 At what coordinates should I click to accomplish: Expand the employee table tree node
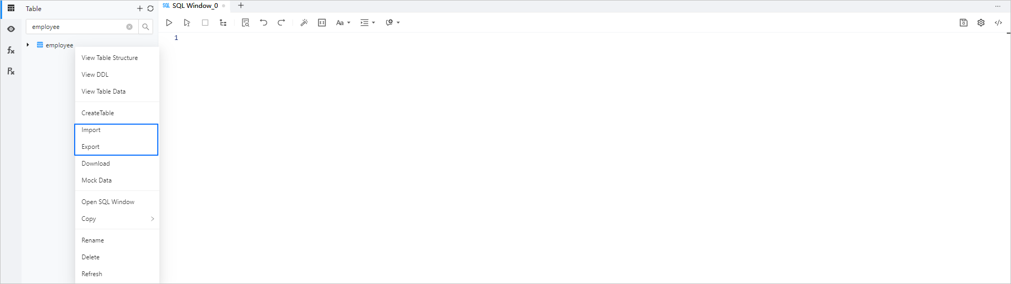[28, 45]
